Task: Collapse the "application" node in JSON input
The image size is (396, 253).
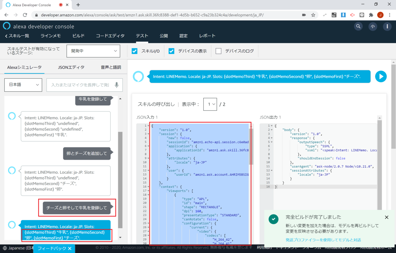Action: 149,146
